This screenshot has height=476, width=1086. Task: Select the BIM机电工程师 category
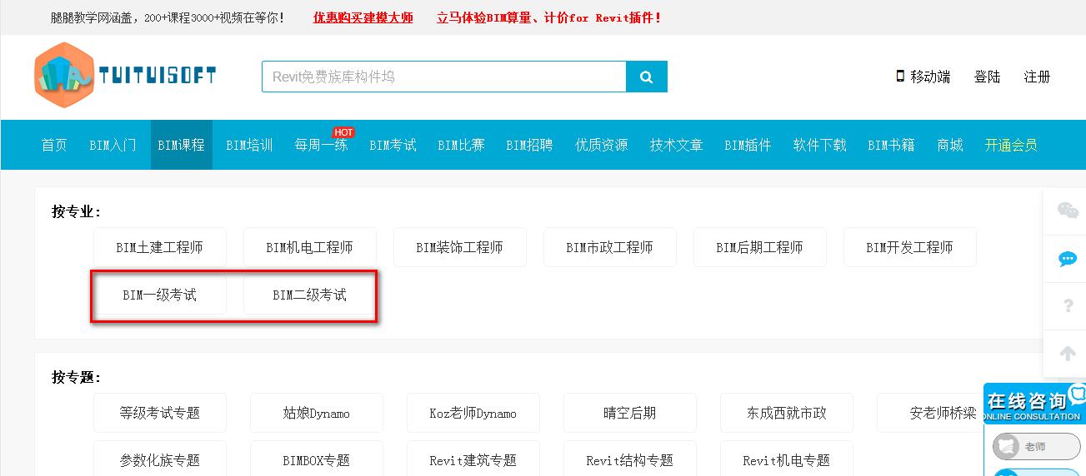click(310, 247)
